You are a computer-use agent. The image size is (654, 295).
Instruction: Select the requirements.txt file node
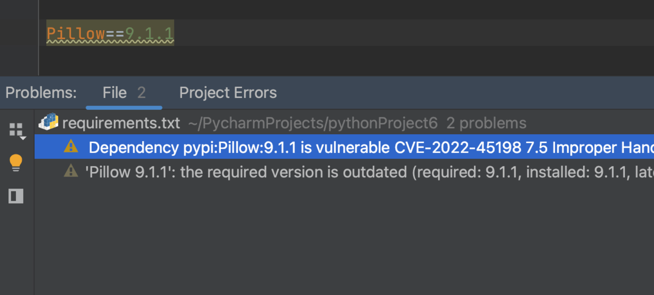point(121,123)
